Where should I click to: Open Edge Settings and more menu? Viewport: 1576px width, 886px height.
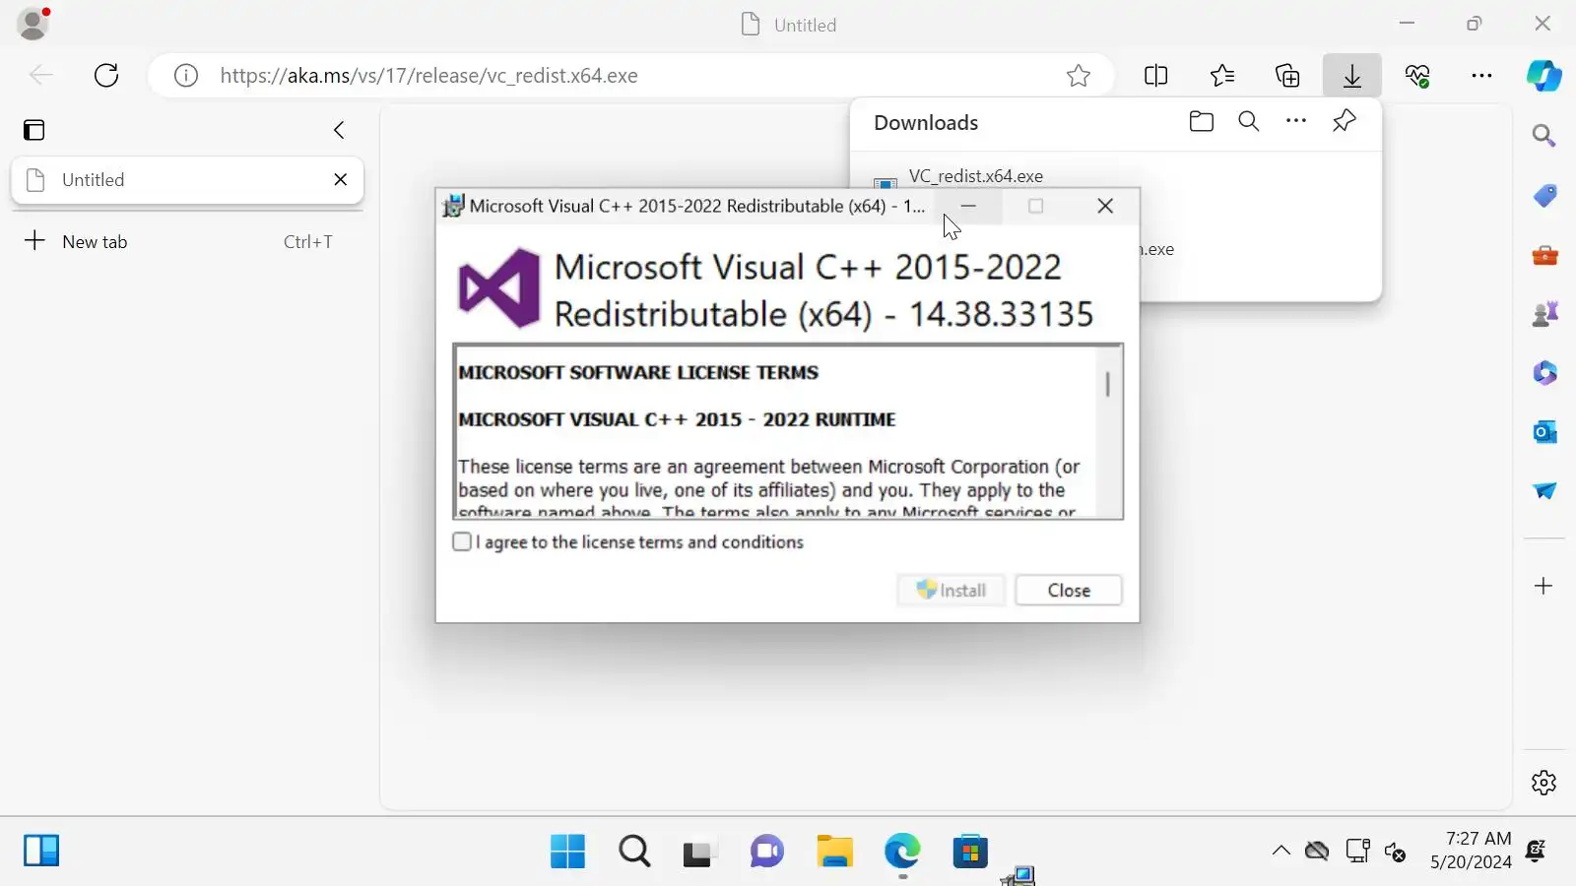tap(1481, 76)
